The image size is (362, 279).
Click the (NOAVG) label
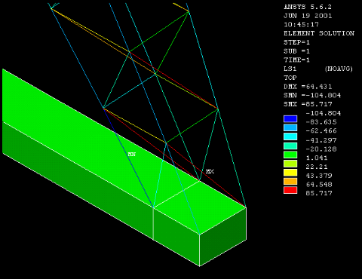pos(339,69)
